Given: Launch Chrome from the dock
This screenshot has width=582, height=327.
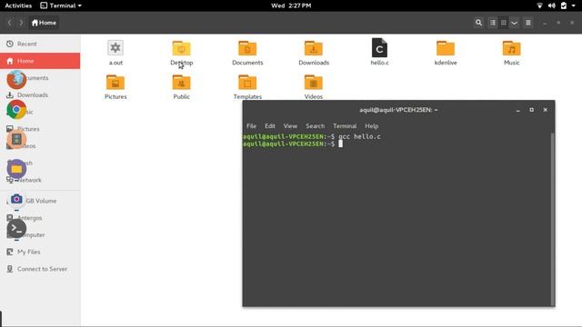Looking at the screenshot, I should click(x=16, y=109).
